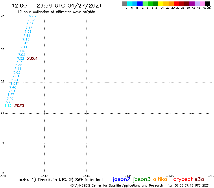Select the value 7.40
Viewport: 214px width, 188px height.
(13, 87)
